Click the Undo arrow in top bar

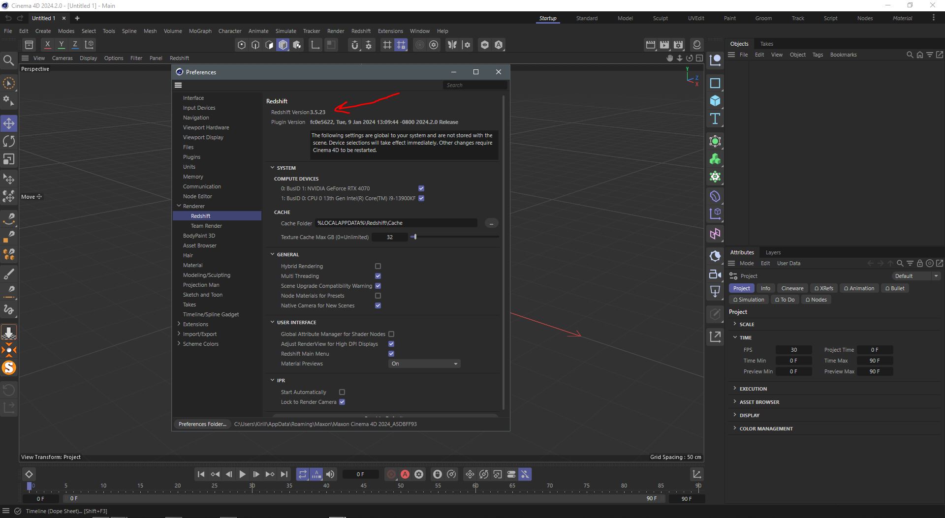pyautogui.click(x=8, y=18)
